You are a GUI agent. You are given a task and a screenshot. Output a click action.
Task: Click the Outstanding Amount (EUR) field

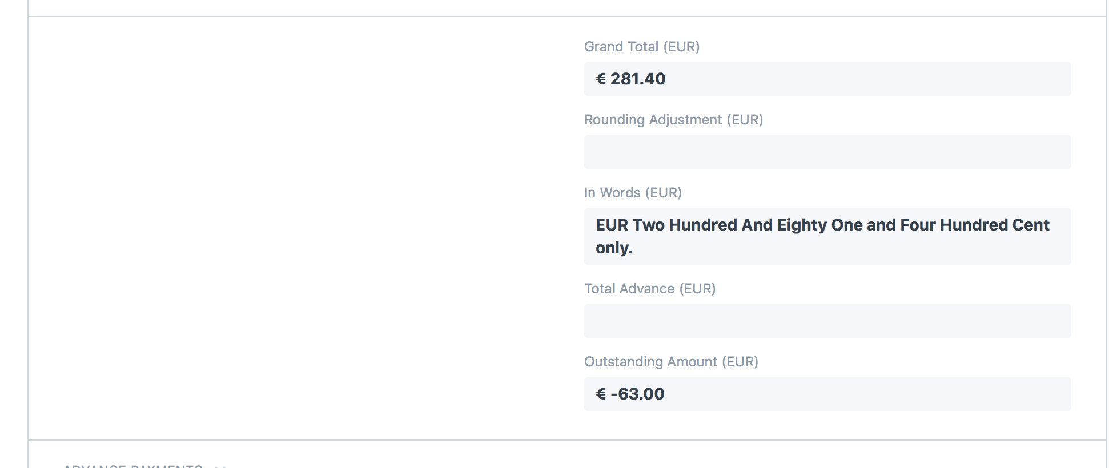point(827,394)
